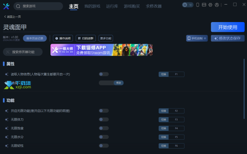
Task: Open the message box icon in title bar
Action: [204, 5]
